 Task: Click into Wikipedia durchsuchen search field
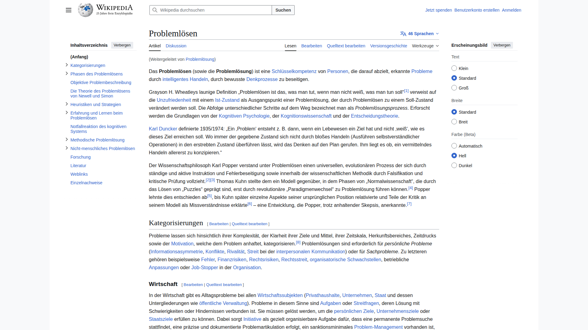(x=214, y=10)
